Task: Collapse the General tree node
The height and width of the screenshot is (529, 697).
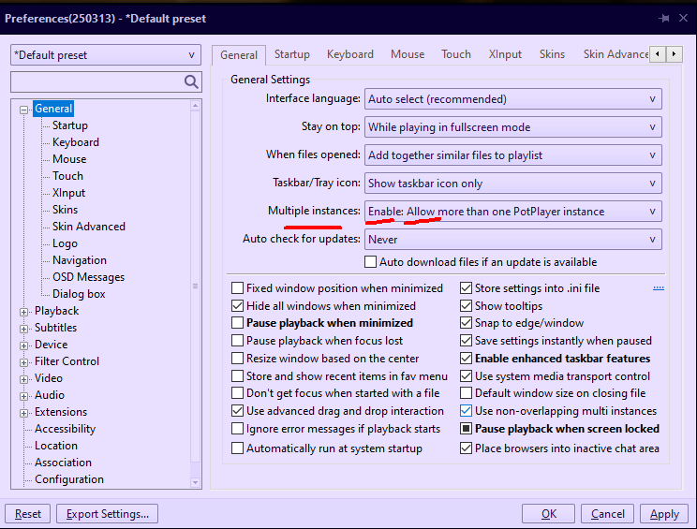Action: [24, 110]
